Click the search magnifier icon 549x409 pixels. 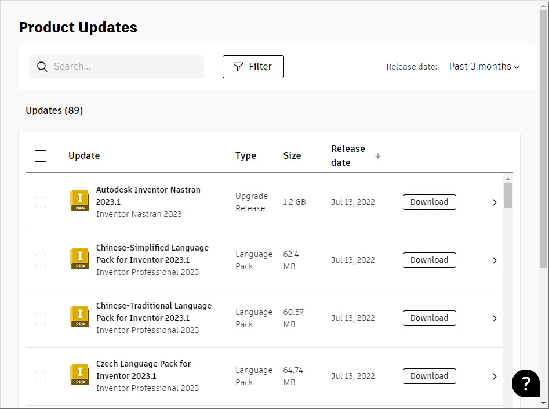42,67
